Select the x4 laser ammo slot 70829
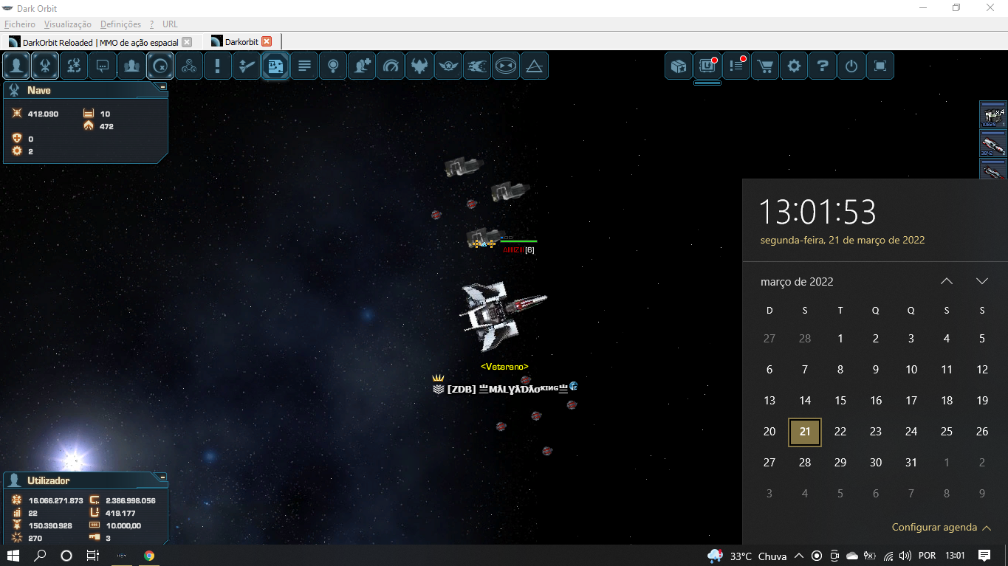 point(993,116)
